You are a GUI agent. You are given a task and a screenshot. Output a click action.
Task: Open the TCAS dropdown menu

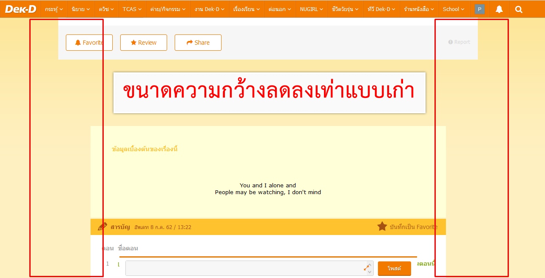point(132,9)
